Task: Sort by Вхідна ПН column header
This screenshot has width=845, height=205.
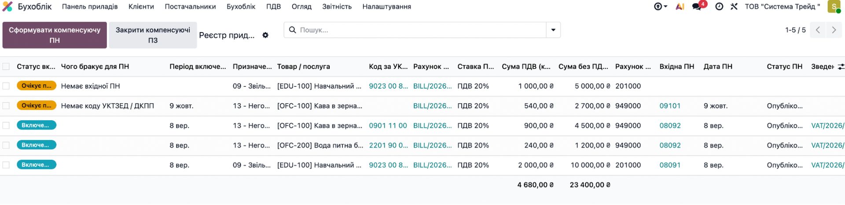Action: point(676,67)
